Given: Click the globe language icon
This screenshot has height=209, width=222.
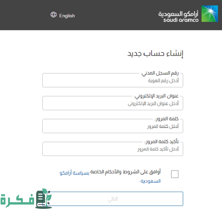Looking at the screenshot, I should pyautogui.click(x=53, y=15).
